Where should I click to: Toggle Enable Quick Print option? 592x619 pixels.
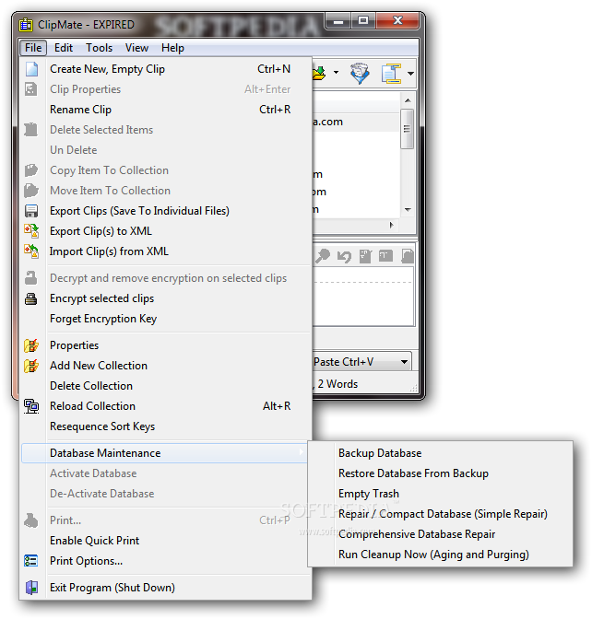[94, 541]
